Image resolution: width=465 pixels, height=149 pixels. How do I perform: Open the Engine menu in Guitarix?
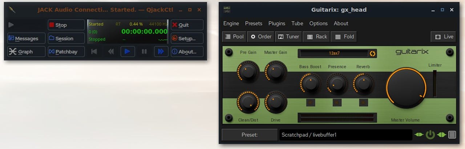[x=231, y=24]
